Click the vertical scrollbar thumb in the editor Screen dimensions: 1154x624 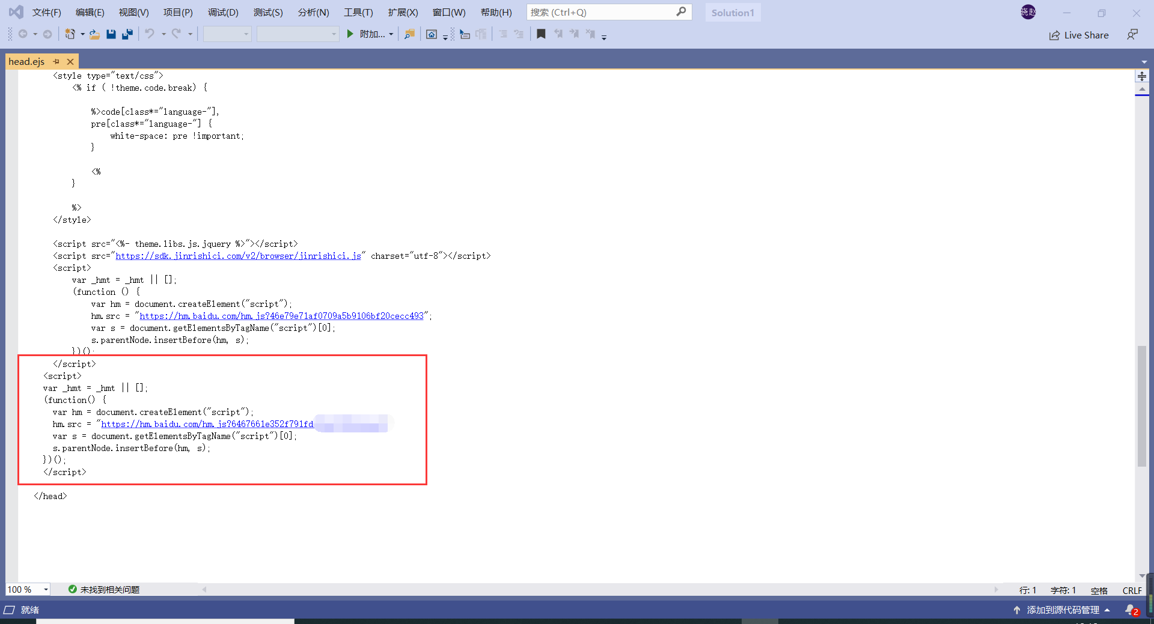(x=1142, y=406)
